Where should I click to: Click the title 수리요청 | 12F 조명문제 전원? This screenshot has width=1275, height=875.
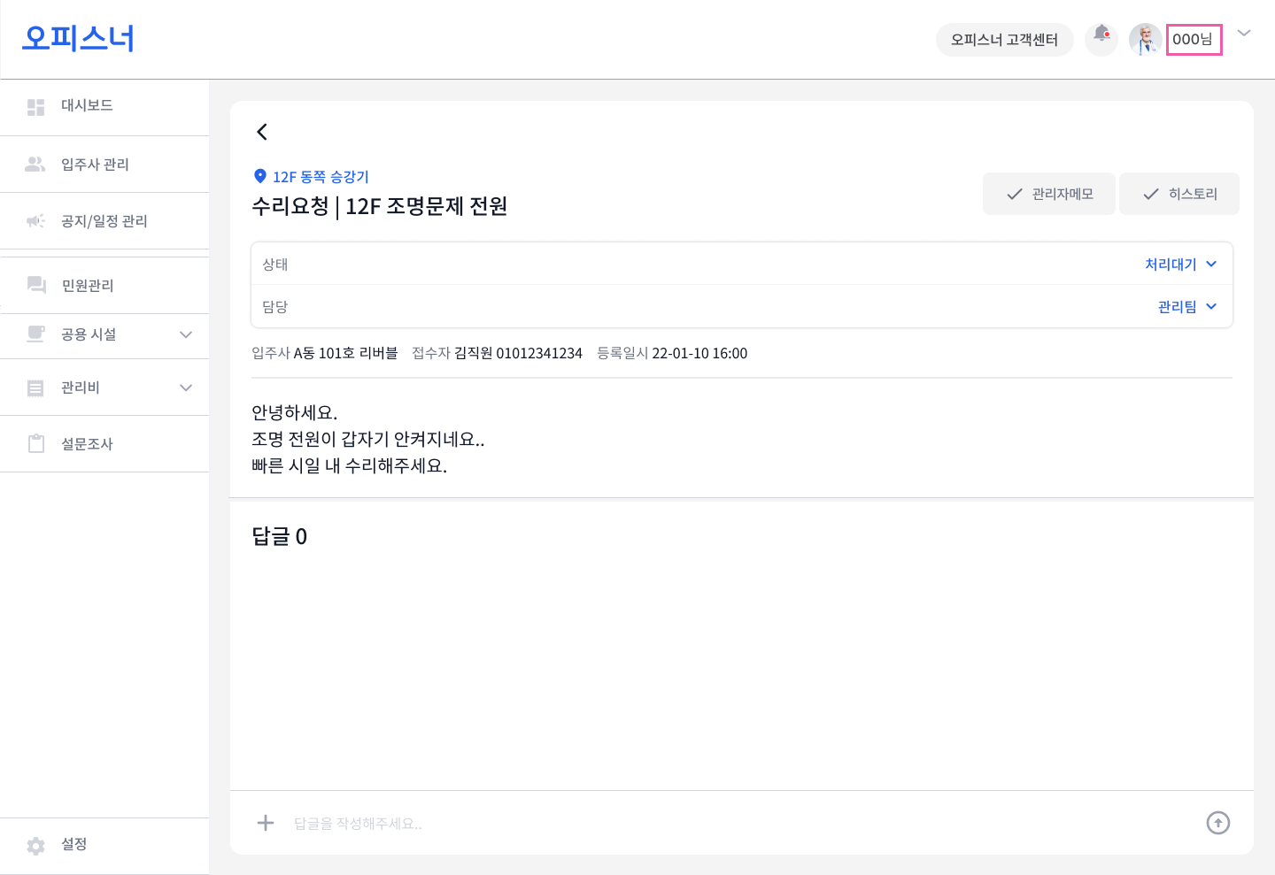[380, 206]
